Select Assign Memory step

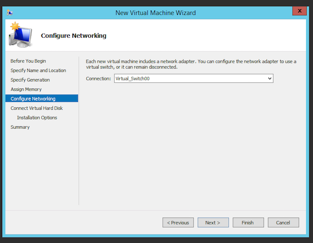26,89
